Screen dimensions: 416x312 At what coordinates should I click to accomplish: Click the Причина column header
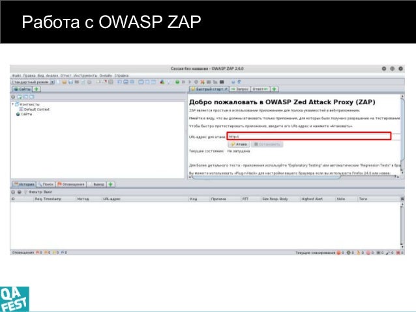226,199
